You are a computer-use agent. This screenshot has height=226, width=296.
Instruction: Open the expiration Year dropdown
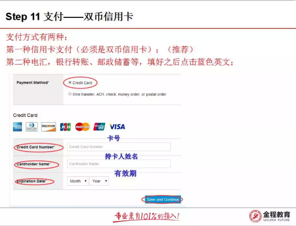coord(99,181)
